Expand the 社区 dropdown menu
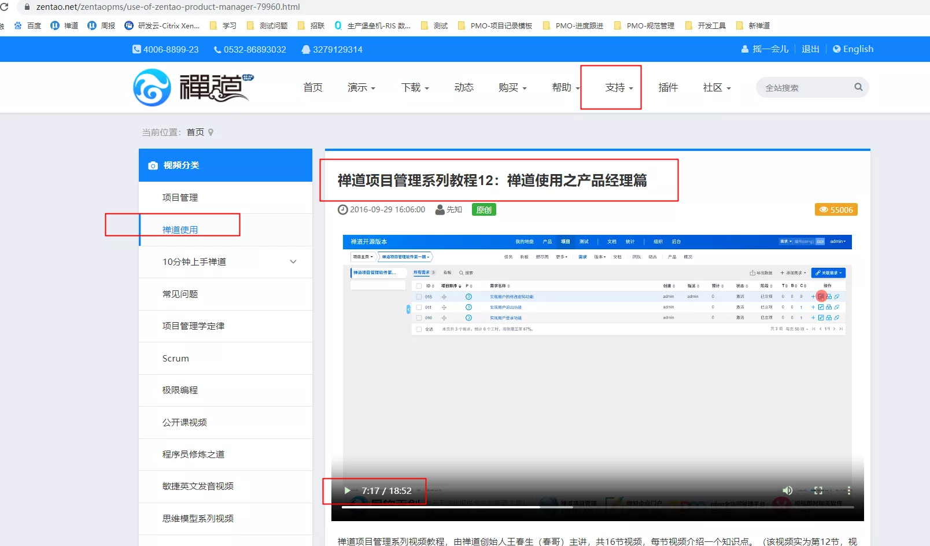The height and width of the screenshot is (546, 930). (x=717, y=87)
